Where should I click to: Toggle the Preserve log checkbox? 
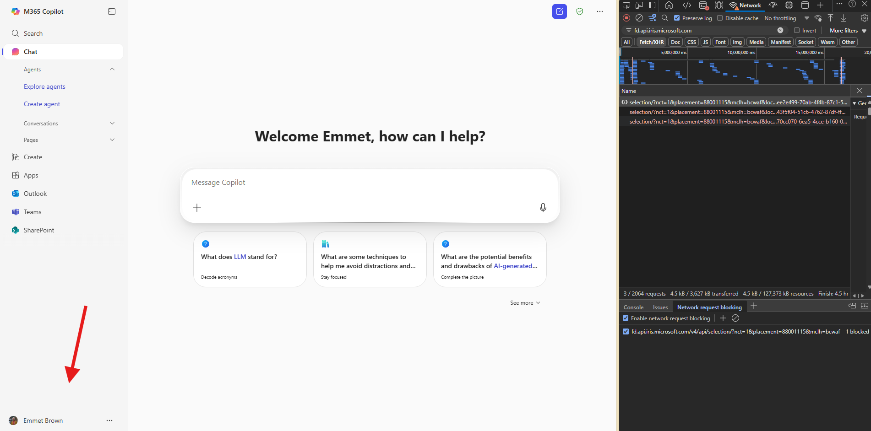tap(677, 18)
